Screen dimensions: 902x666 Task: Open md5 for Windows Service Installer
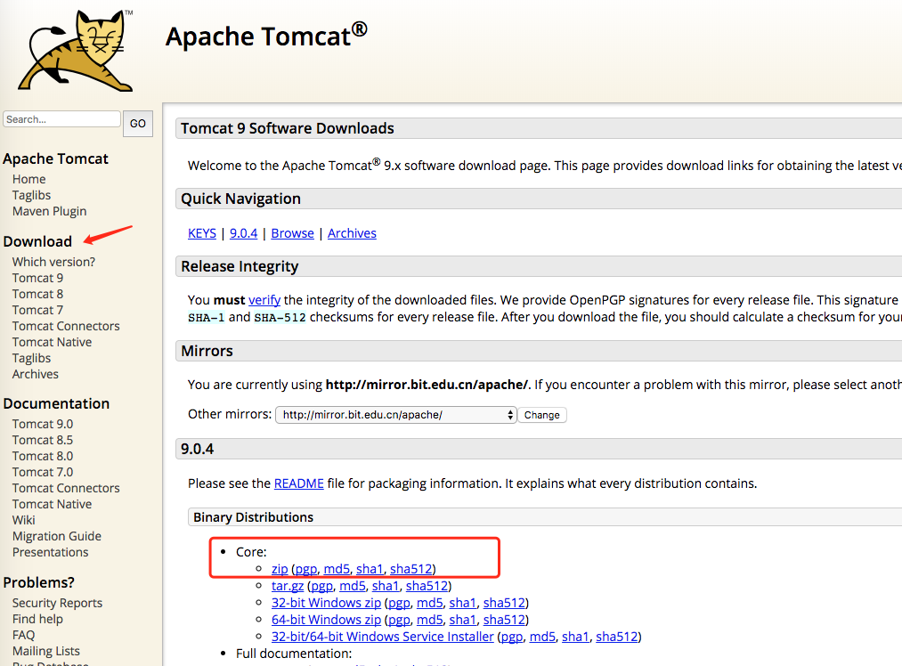[542, 637]
